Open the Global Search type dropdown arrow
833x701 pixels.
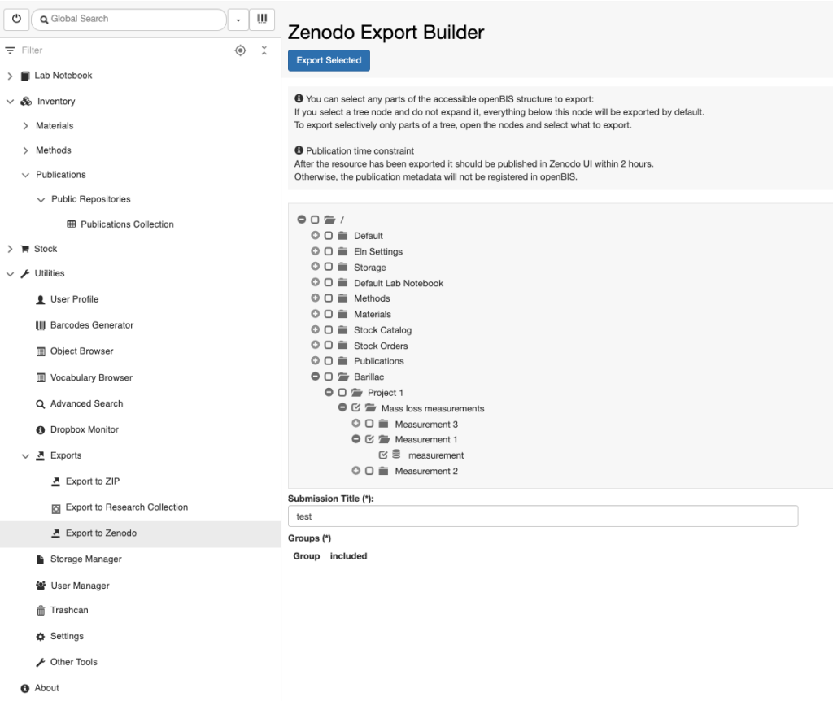click(238, 20)
